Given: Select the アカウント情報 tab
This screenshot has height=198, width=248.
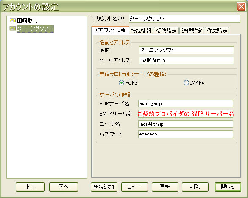Looking at the screenshot, I should coord(110,30).
